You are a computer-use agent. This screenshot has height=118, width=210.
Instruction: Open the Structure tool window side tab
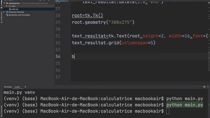1,17
